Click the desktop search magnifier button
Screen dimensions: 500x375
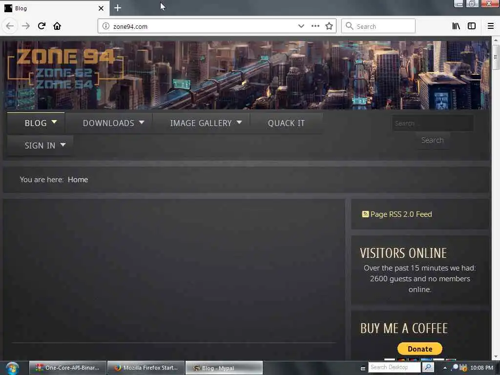click(x=428, y=367)
